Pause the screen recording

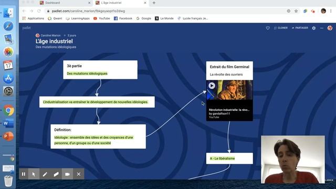[x=24, y=174]
